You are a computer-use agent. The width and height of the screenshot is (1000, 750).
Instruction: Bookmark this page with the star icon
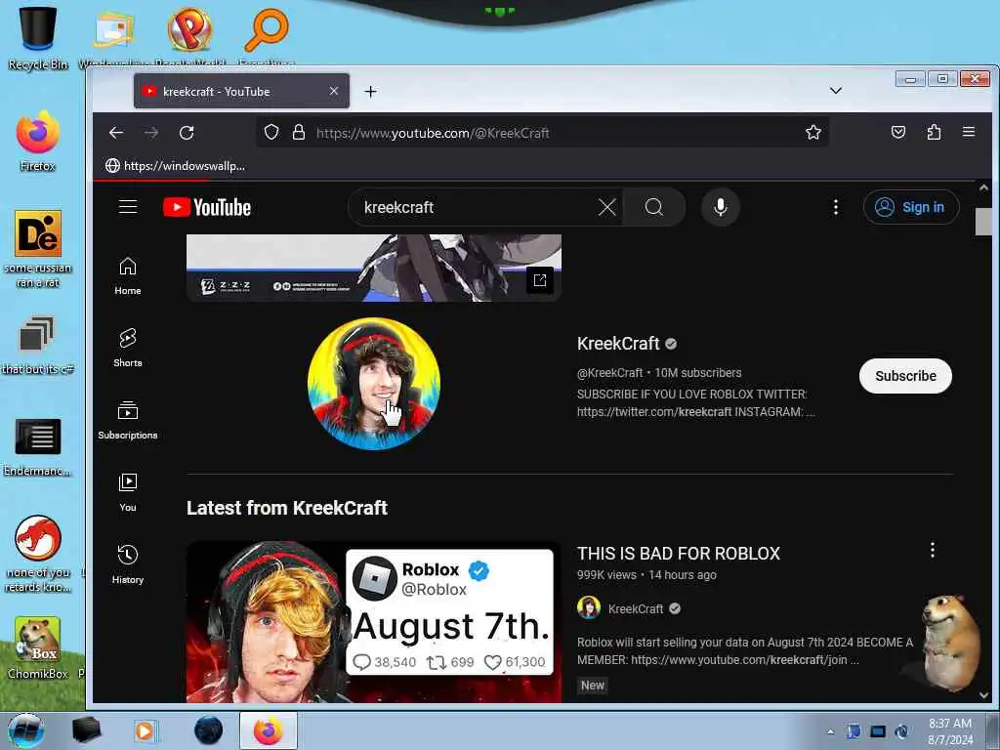tap(813, 133)
